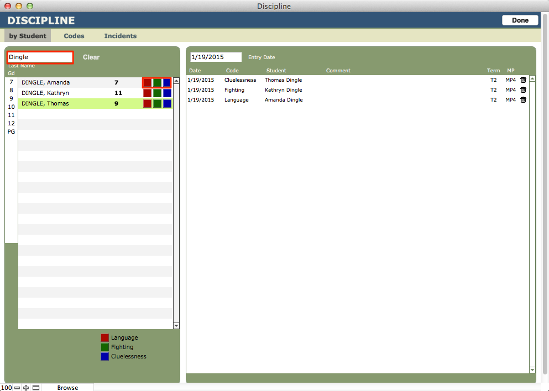Filter students by PG grade
This screenshot has width=549, height=391.
11,132
